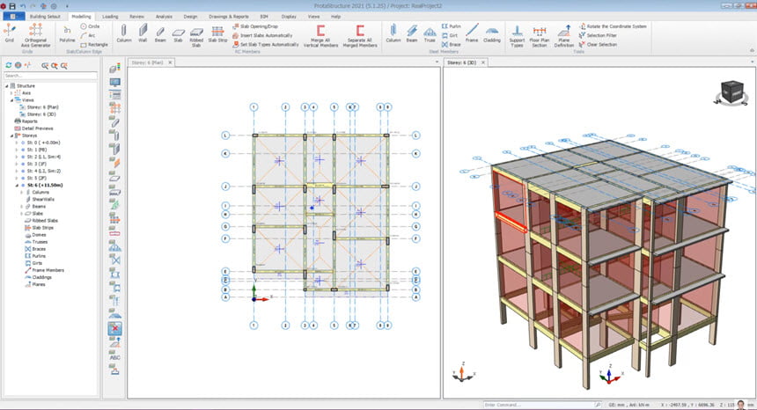Click the tree Search field

[x=50, y=76]
